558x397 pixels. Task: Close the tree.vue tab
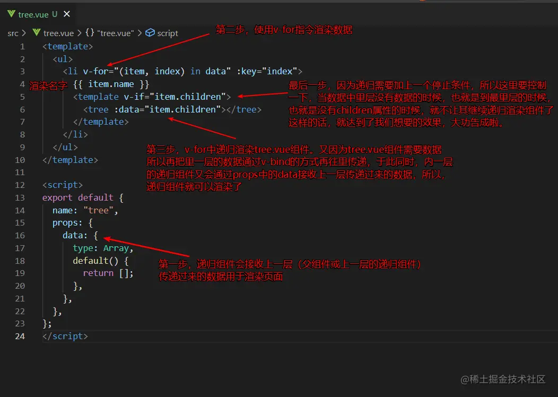66,14
